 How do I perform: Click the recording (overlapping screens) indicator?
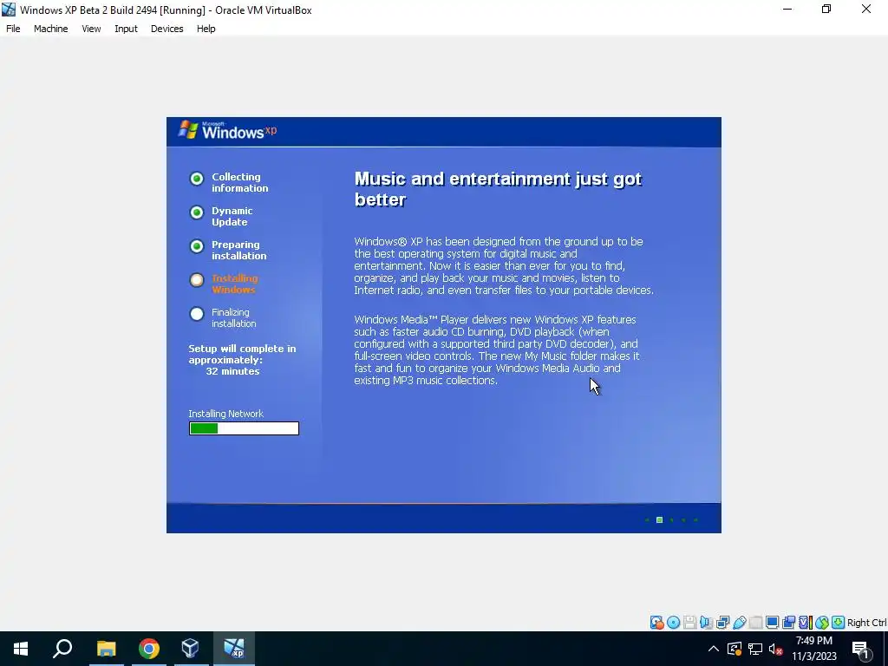[788, 623]
